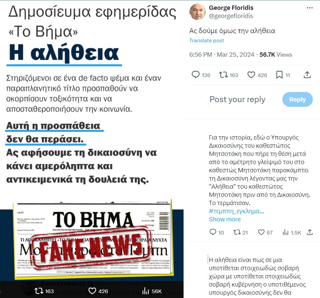Image resolution: width=320 pixels, height=298 pixels.
Task: Share the main post via upload icon
Action: pyautogui.click(x=307, y=75)
